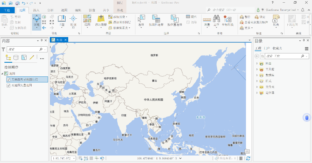The image size is (312, 163).
Task: Switch to the 分析 ribbon tab
Action: tap(50, 10)
